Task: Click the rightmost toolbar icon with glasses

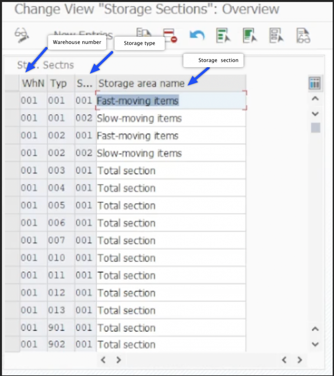Action: click(x=303, y=36)
